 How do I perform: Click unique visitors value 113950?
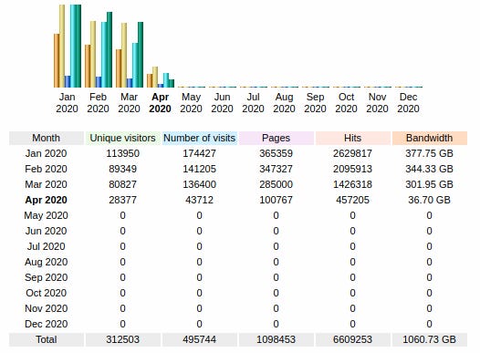[123, 153]
